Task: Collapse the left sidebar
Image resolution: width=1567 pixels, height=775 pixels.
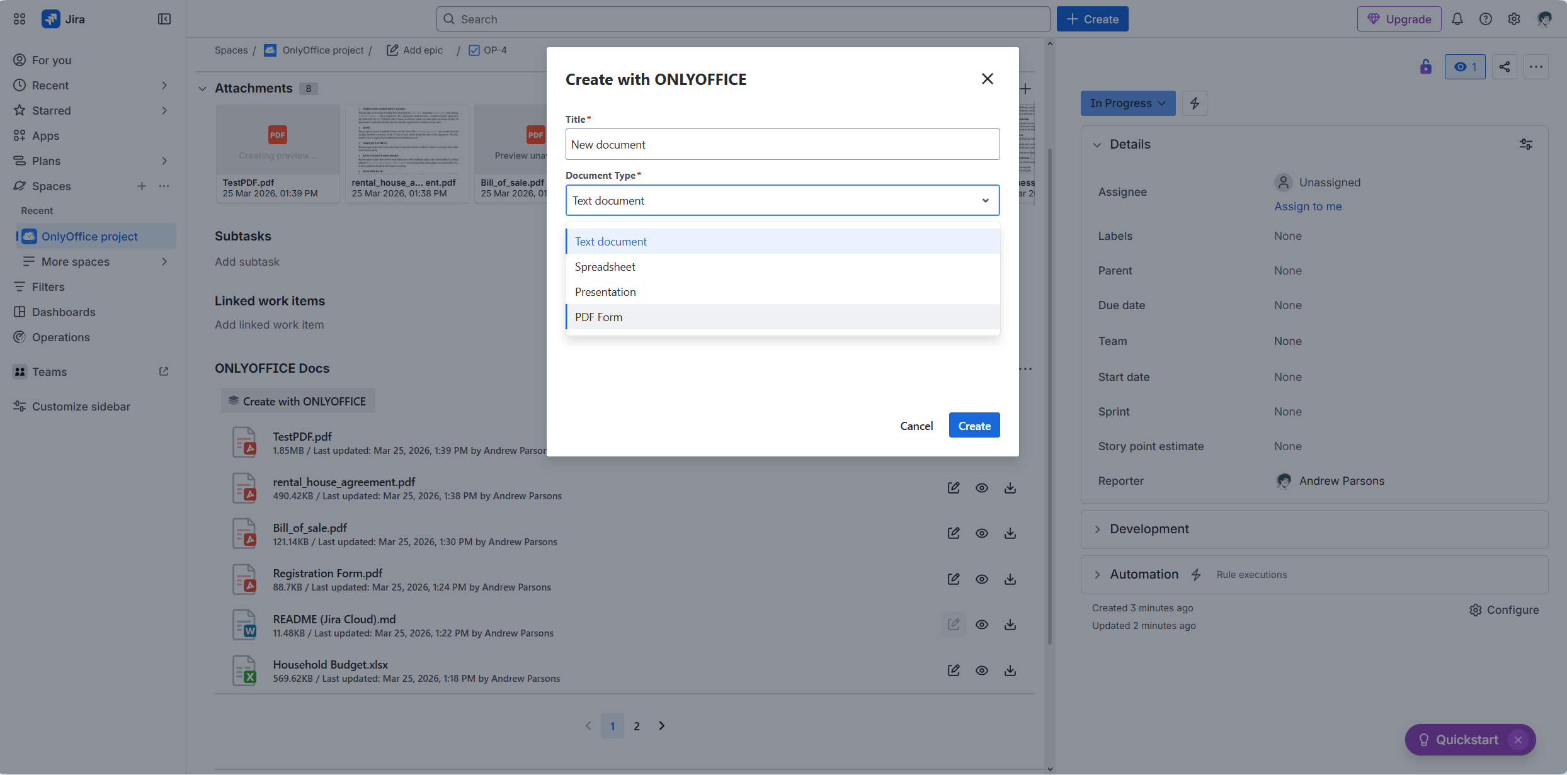Action: 164,19
